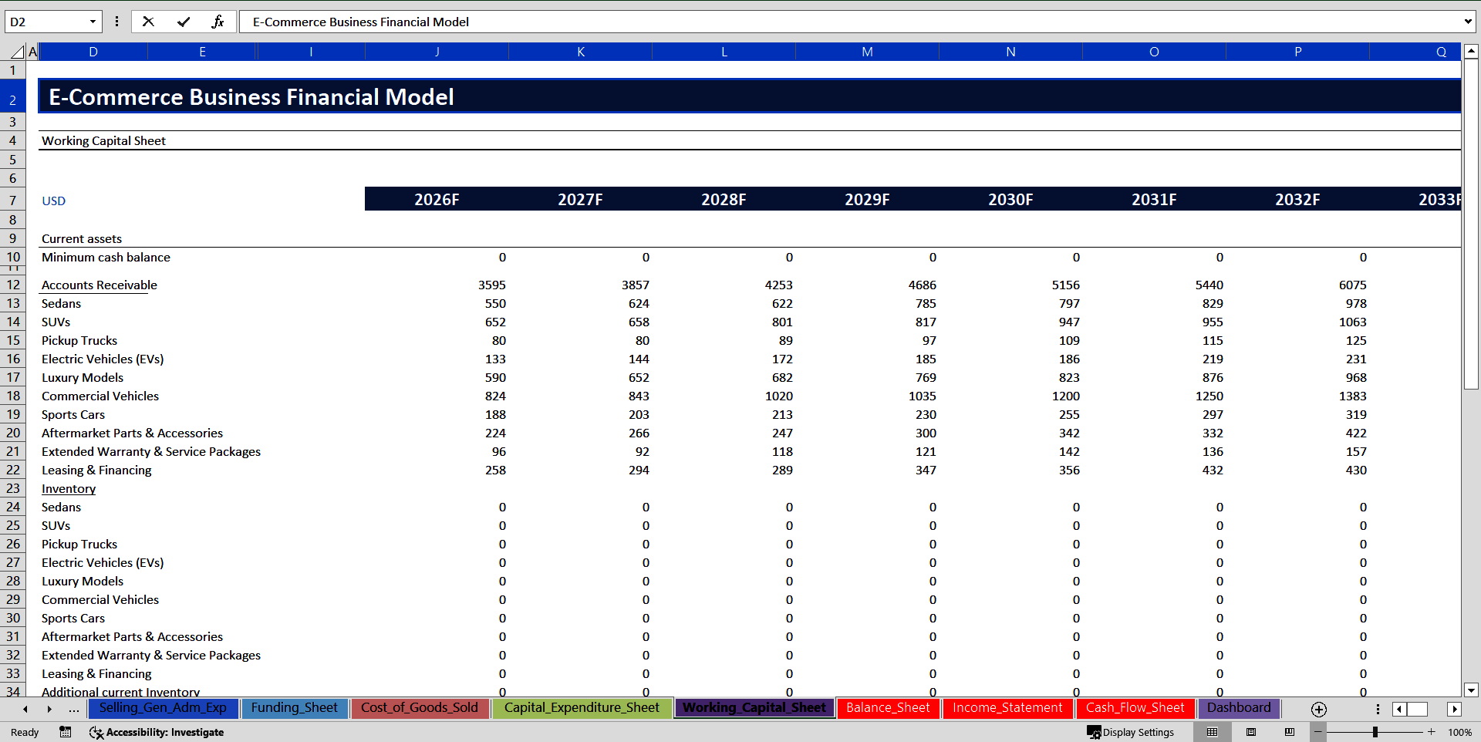
Task: Open Accessibility: Investigate checker
Action: point(157,732)
